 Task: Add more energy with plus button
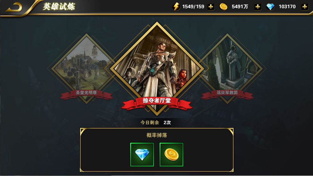pyautogui.click(x=211, y=7)
